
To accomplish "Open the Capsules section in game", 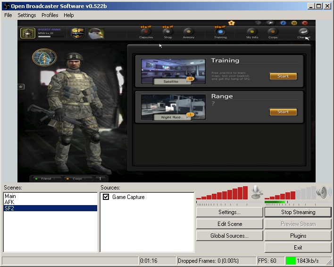I will tap(146, 33).
